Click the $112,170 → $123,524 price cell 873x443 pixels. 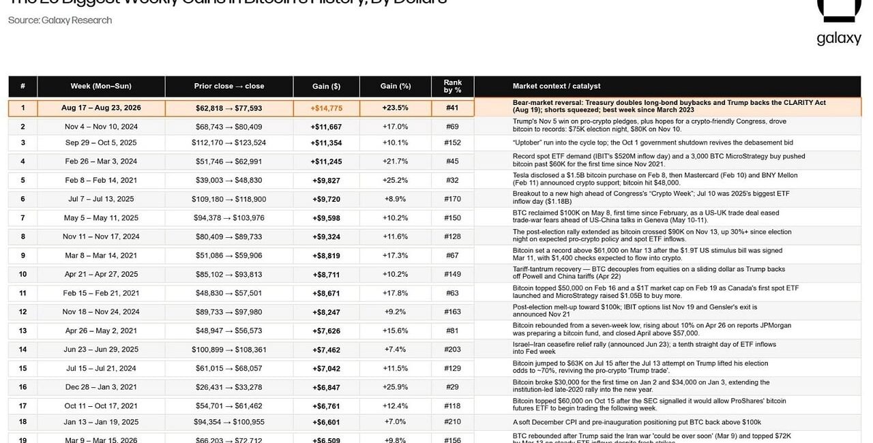pos(228,143)
